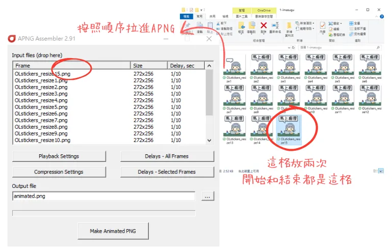The image size is (392, 251).
Task: Click the APNG Assembler app logo icon
Action: (12, 39)
